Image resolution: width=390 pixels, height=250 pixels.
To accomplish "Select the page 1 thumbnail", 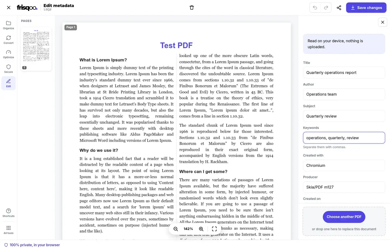I will 36,49.
